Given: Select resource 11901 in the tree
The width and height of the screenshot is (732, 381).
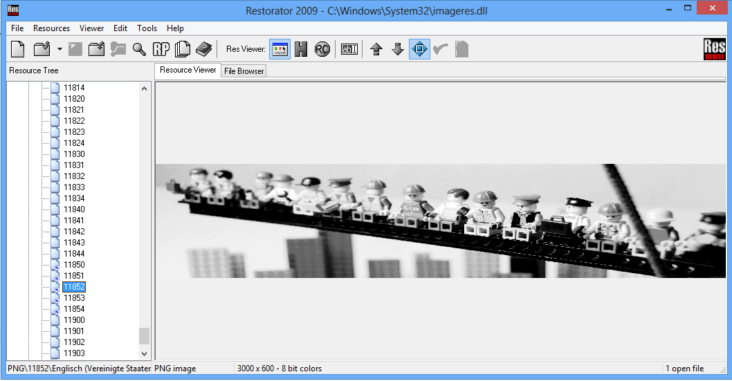Looking at the screenshot, I should 74,331.
